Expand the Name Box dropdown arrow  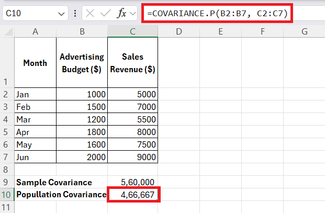coord(61,14)
